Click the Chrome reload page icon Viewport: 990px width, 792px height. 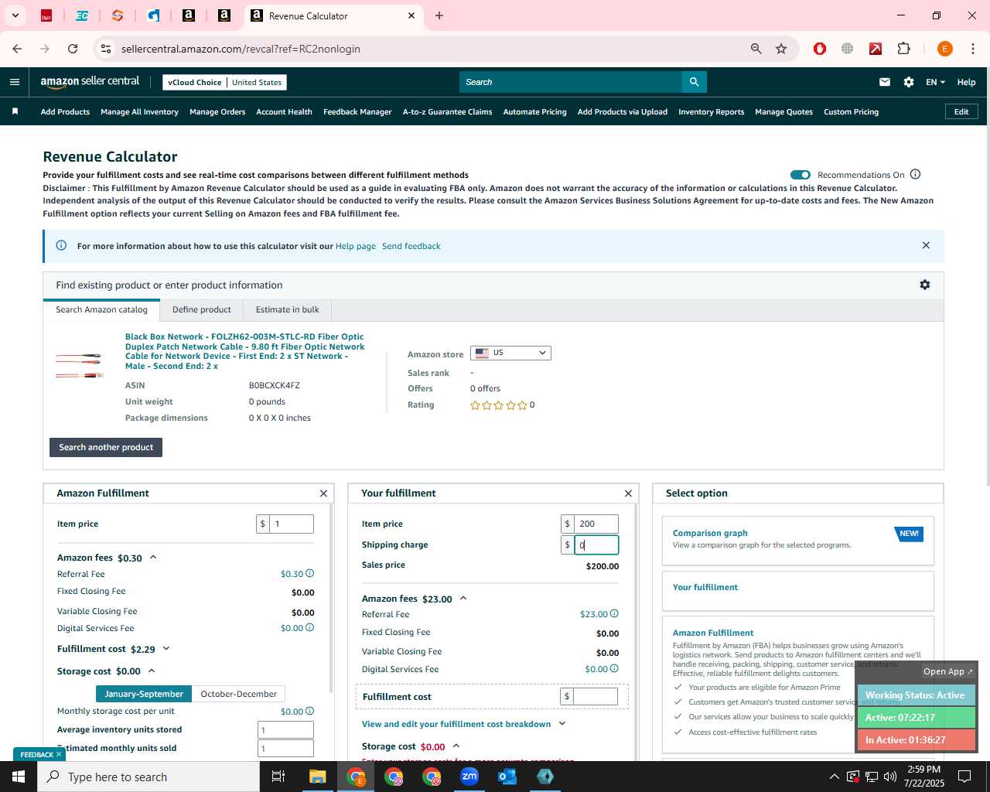73,49
